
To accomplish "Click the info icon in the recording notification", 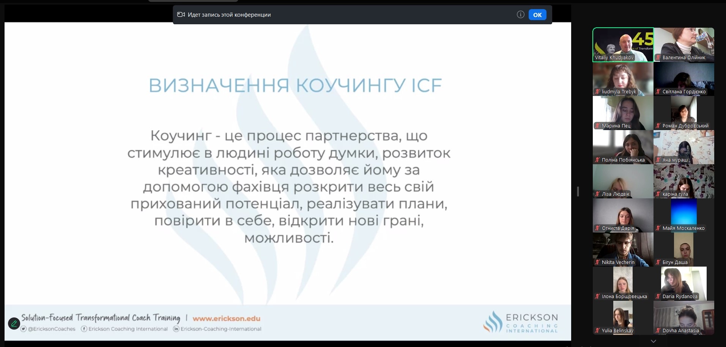I will [520, 14].
